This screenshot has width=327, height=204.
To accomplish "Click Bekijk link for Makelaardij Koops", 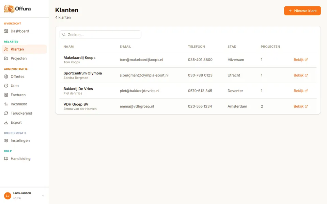I will (300, 60).
